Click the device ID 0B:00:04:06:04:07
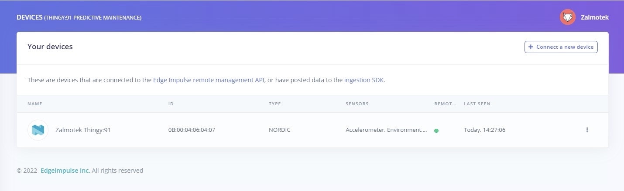 coord(192,130)
